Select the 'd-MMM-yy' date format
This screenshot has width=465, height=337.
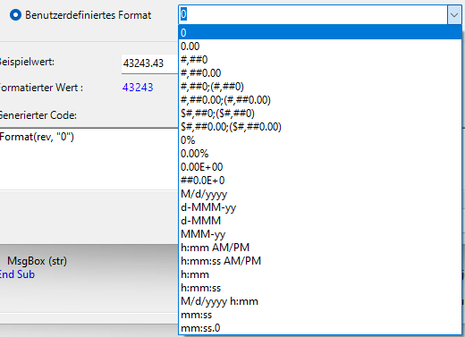tap(320, 207)
